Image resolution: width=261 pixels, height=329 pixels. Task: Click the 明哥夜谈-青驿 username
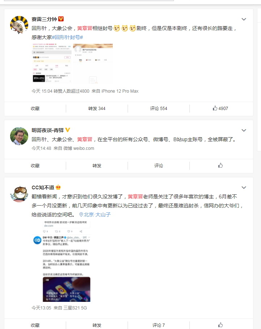pyautogui.click(x=48, y=130)
